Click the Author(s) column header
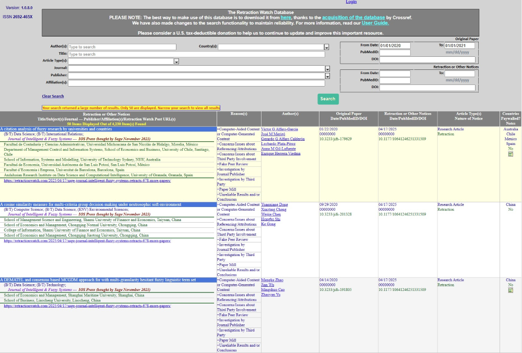522x353 pixels. (x=290, y=114)
